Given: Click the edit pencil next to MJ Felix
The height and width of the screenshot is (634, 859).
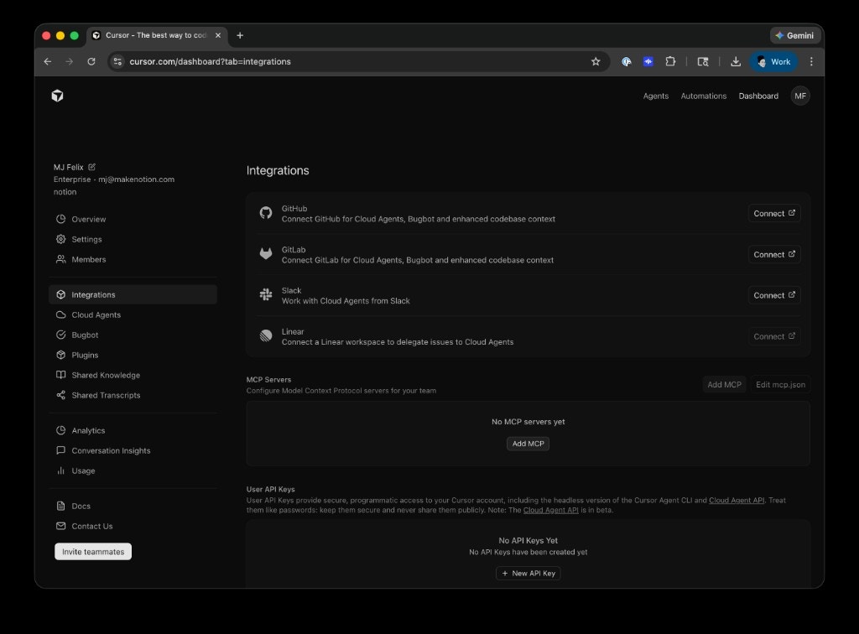Looking at the screenshot, I should [x=91, y=166].
